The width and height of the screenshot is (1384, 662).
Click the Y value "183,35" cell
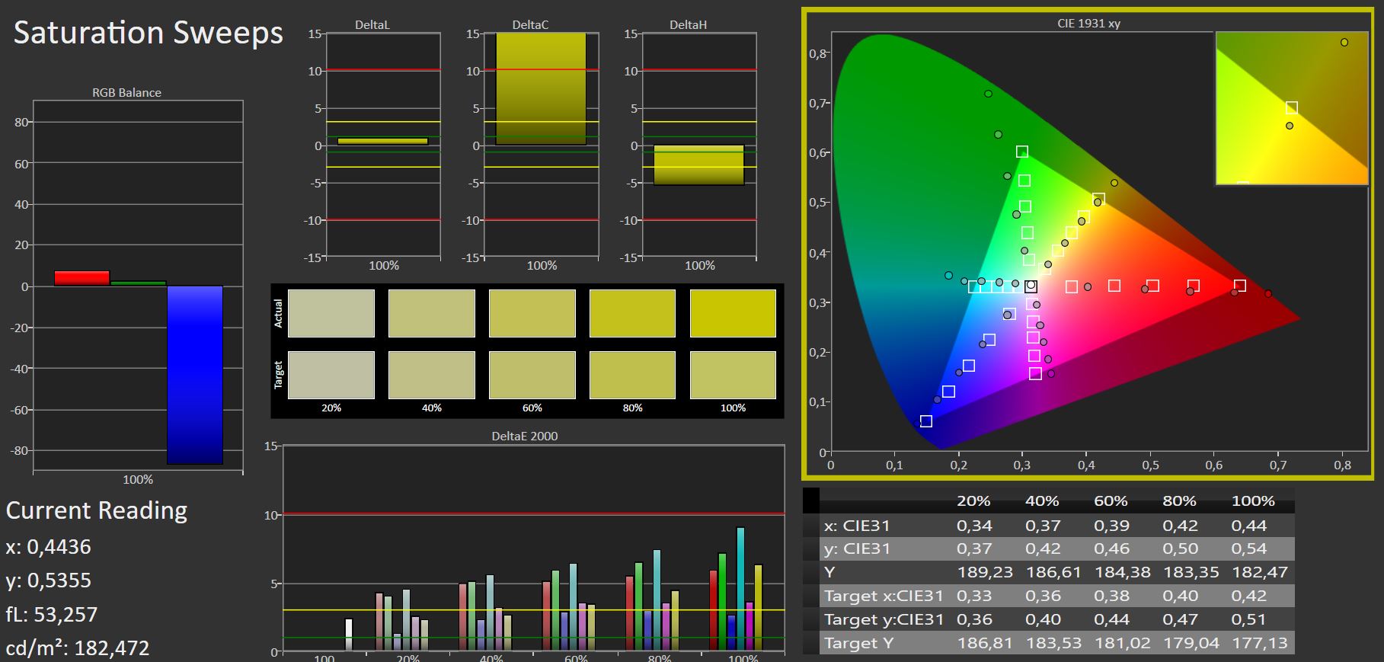click(1191, 572)
